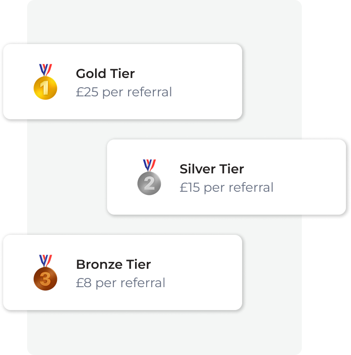
Task: Click the £25 per referral text
Action: 124,92
